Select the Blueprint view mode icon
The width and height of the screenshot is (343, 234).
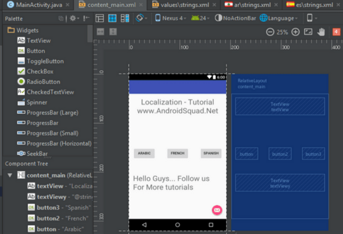(112, 18)
